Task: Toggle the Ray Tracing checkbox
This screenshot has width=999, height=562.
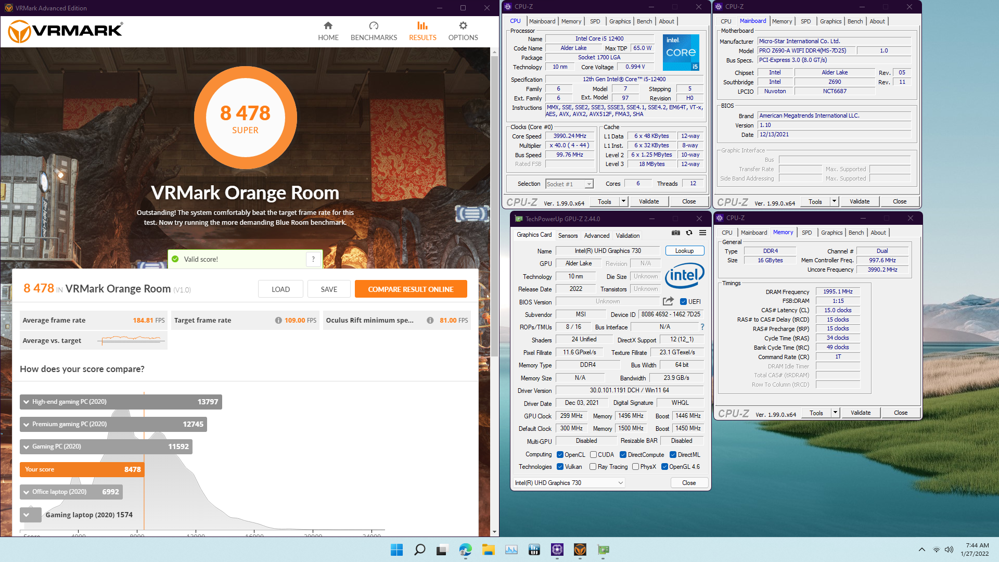Action: pos(593,467)
